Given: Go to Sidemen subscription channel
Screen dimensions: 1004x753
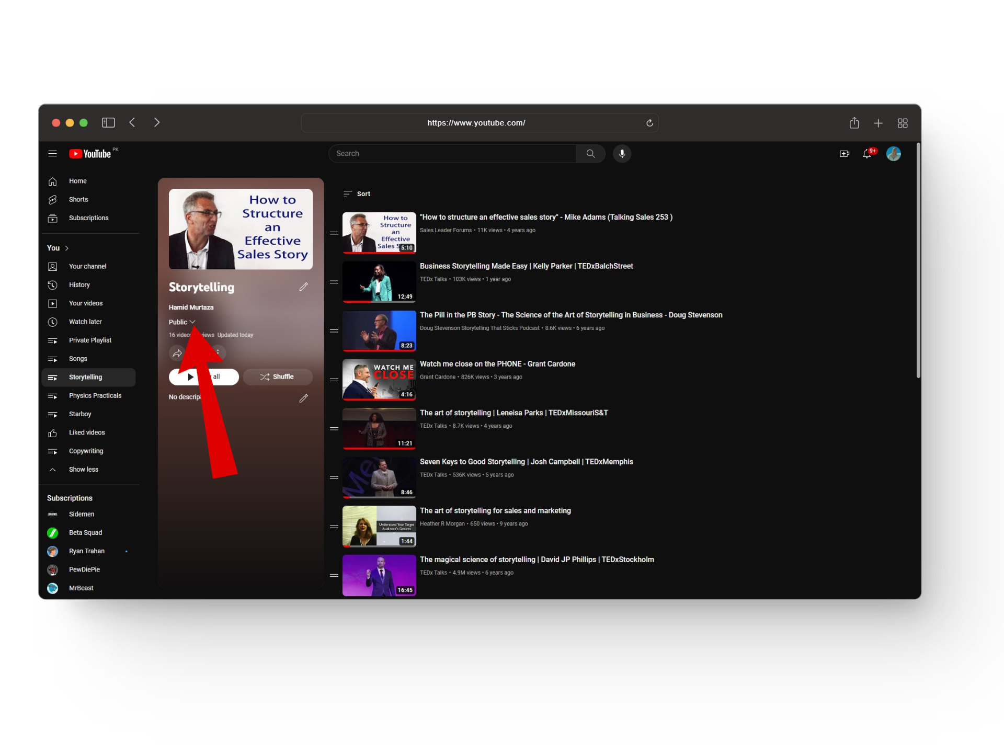Looking at the screenshot, I should tap(82, 515).
